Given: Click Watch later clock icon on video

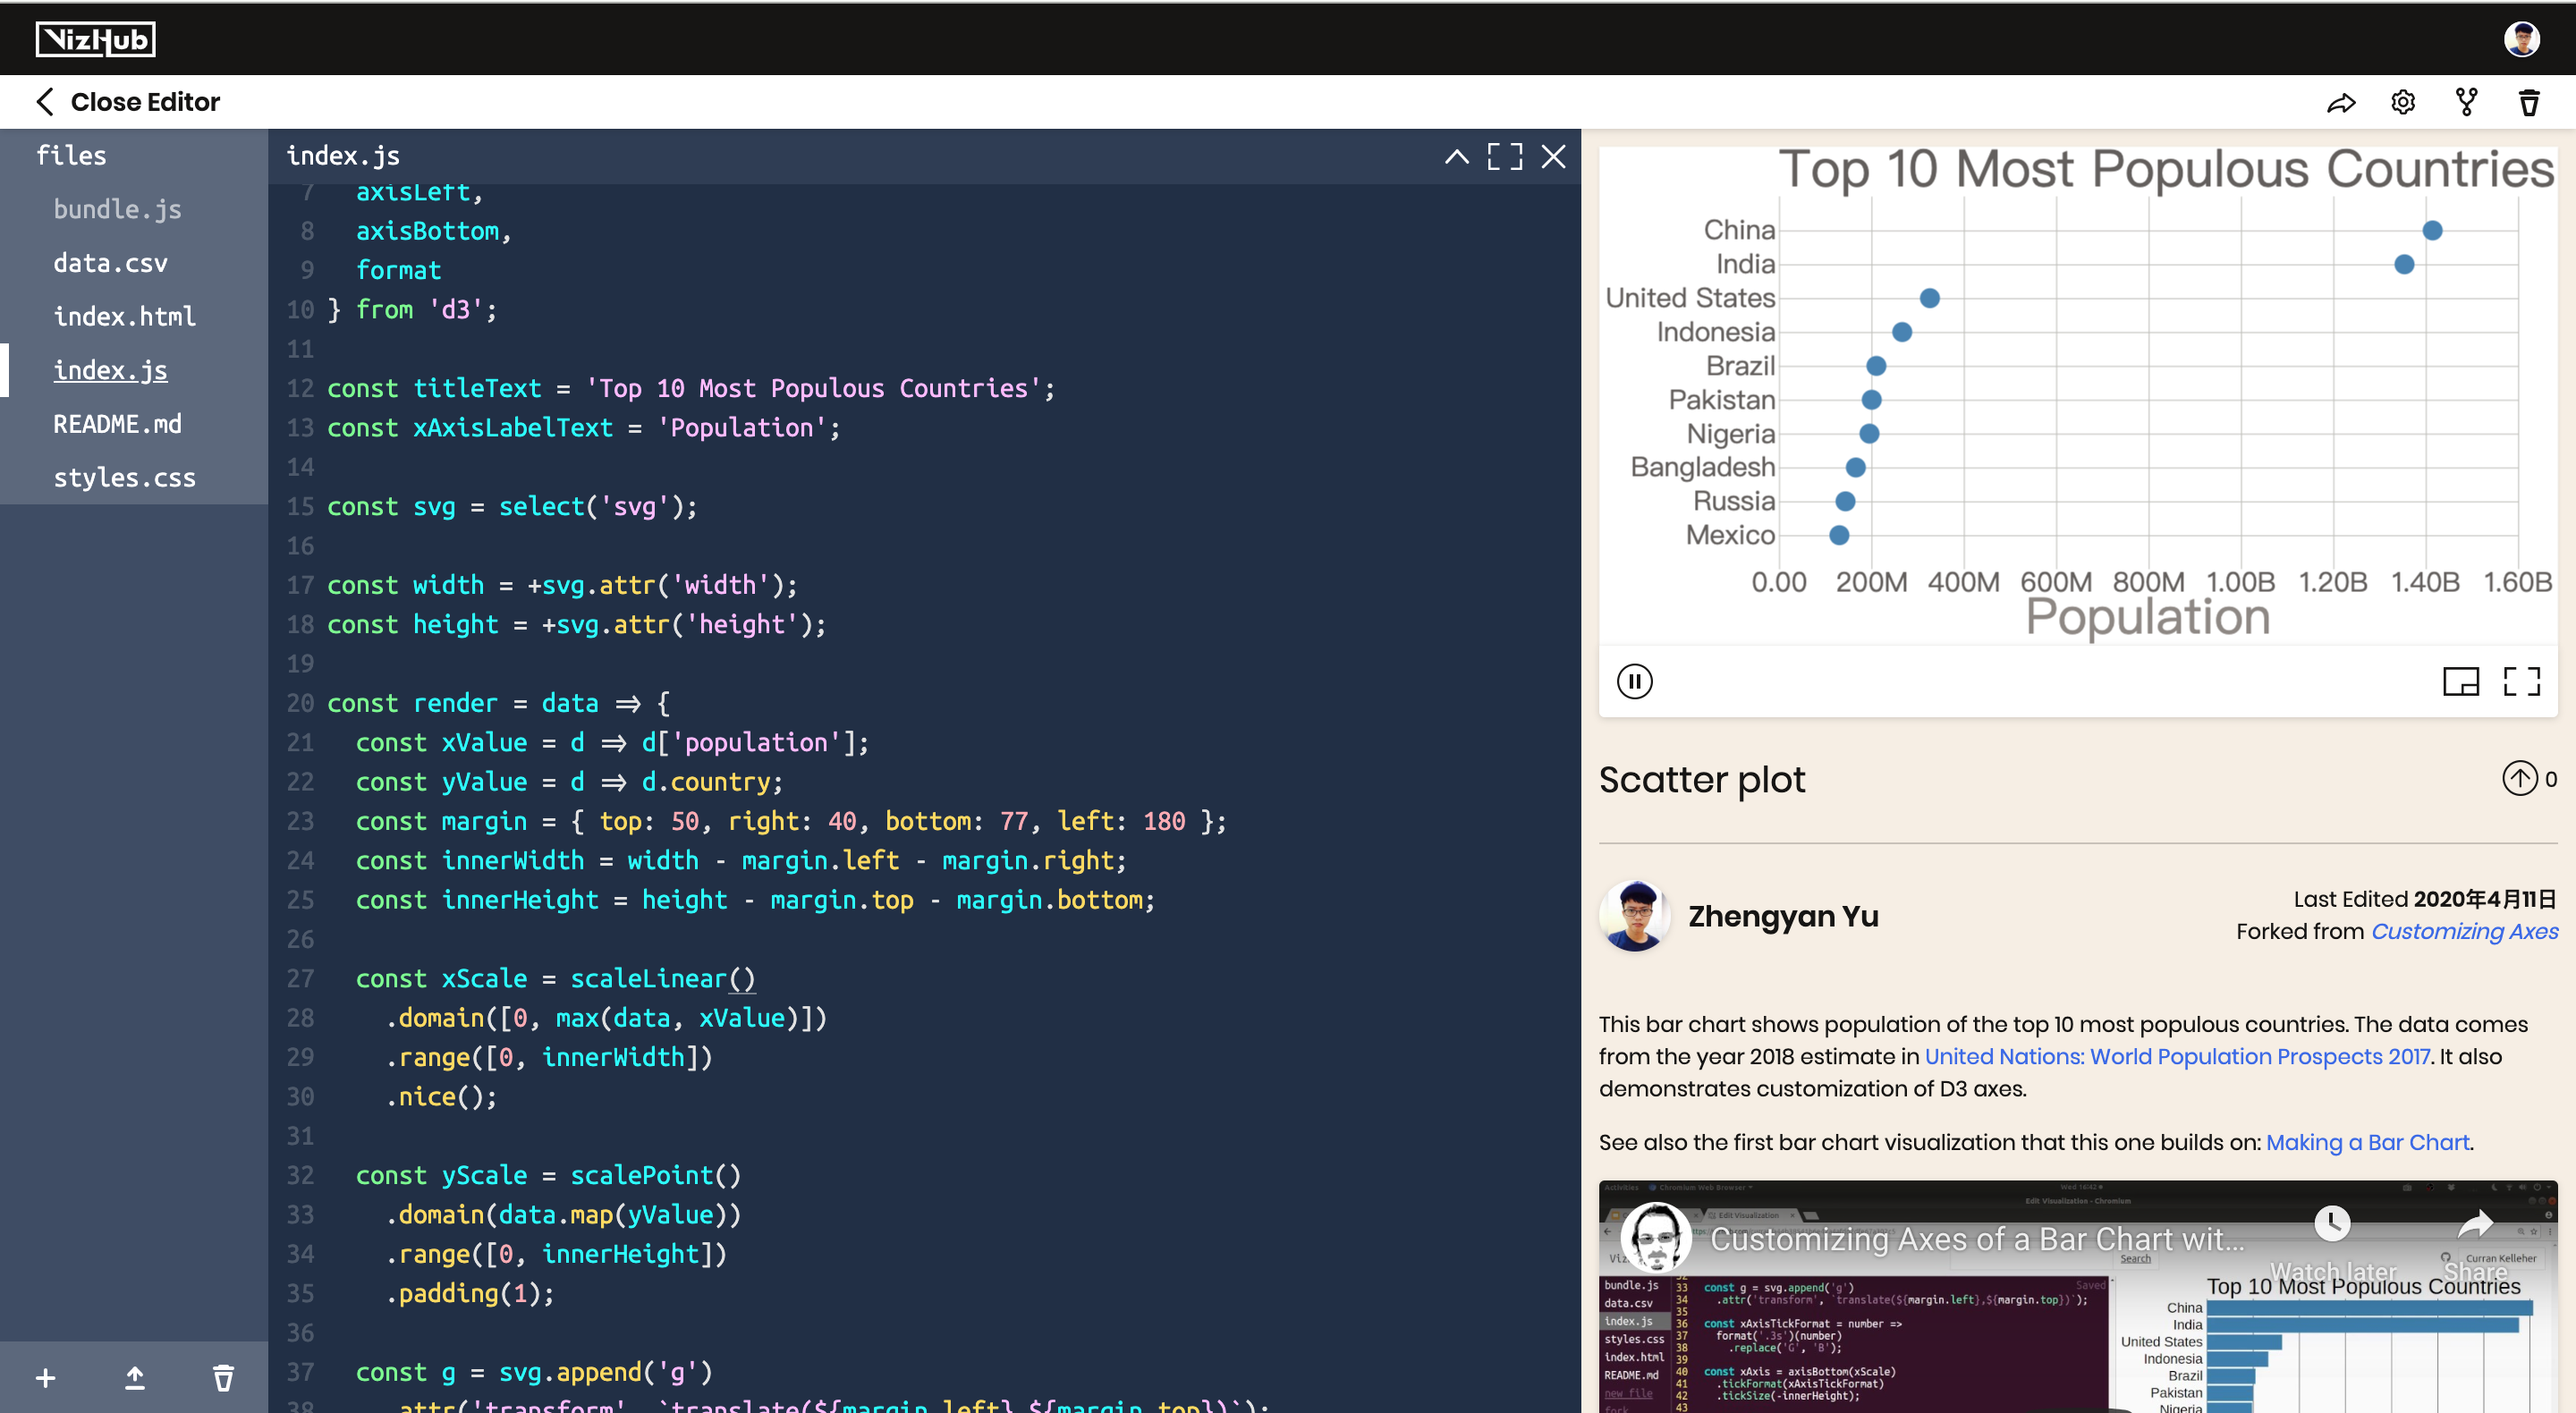Looking at the screenshot, I should [x=2332, y=1222].
